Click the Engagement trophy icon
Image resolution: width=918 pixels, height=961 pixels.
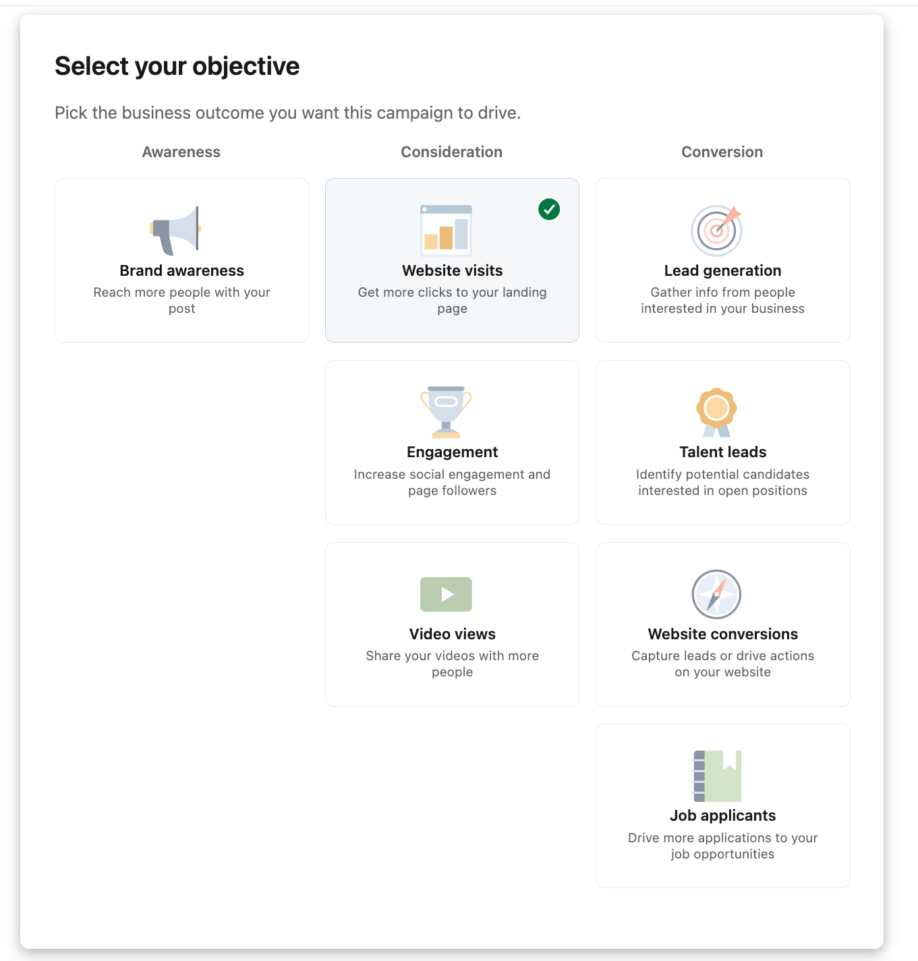click(x=446, y=412)
